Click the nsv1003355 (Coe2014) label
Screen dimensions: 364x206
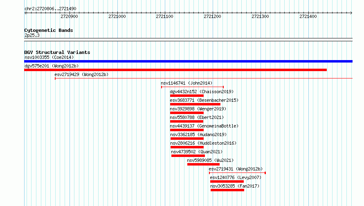pos(49,57)
